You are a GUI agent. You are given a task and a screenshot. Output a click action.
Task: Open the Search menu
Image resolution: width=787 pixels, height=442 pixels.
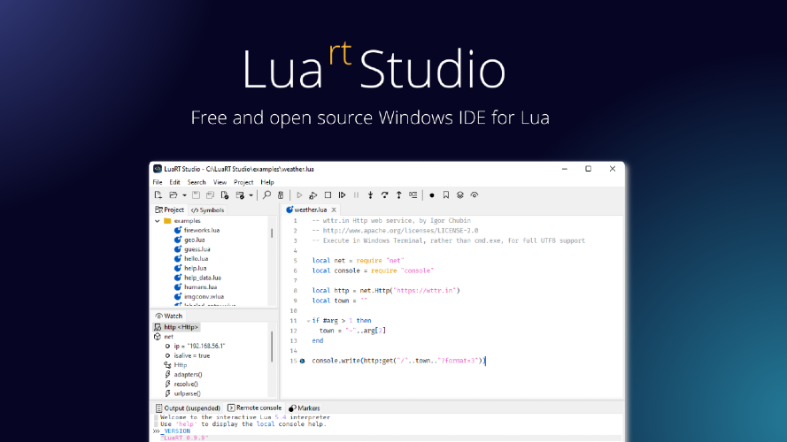197,182
